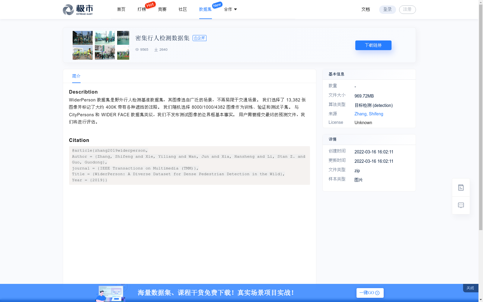Click the 基本信息 panel header
This screenshot has width=483, height=302.
click(x=369, y=74)
